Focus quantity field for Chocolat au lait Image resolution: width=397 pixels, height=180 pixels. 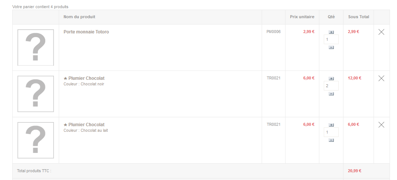[331, 132]
